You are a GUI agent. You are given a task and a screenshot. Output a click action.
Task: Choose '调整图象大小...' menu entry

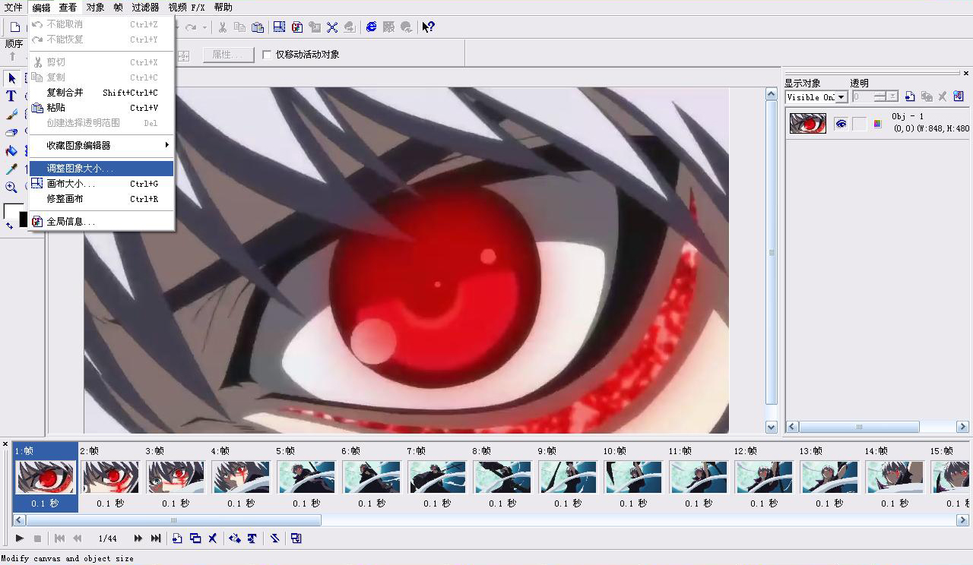coord(101,169)
